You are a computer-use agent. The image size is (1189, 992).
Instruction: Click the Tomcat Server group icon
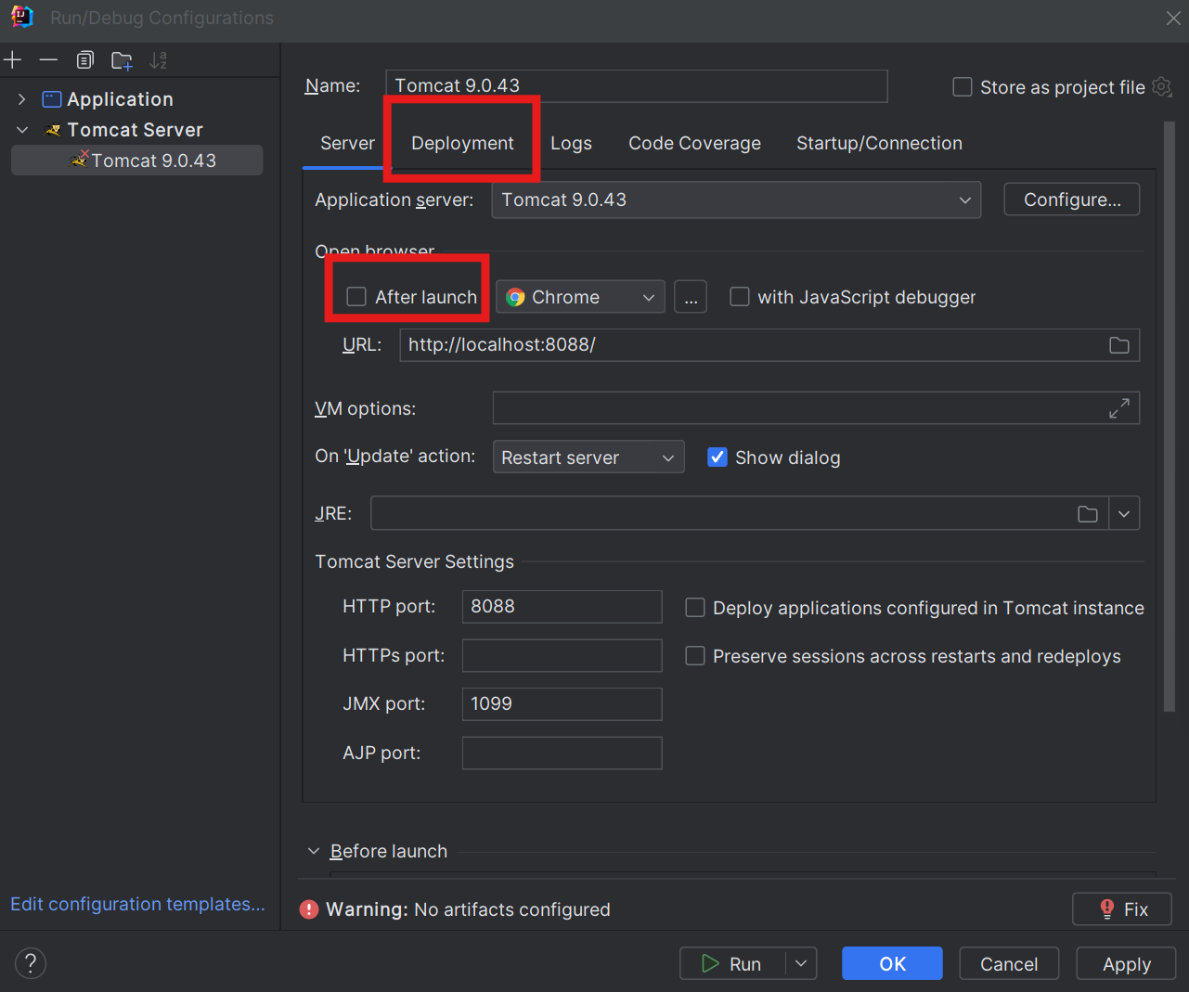[53, 130]
